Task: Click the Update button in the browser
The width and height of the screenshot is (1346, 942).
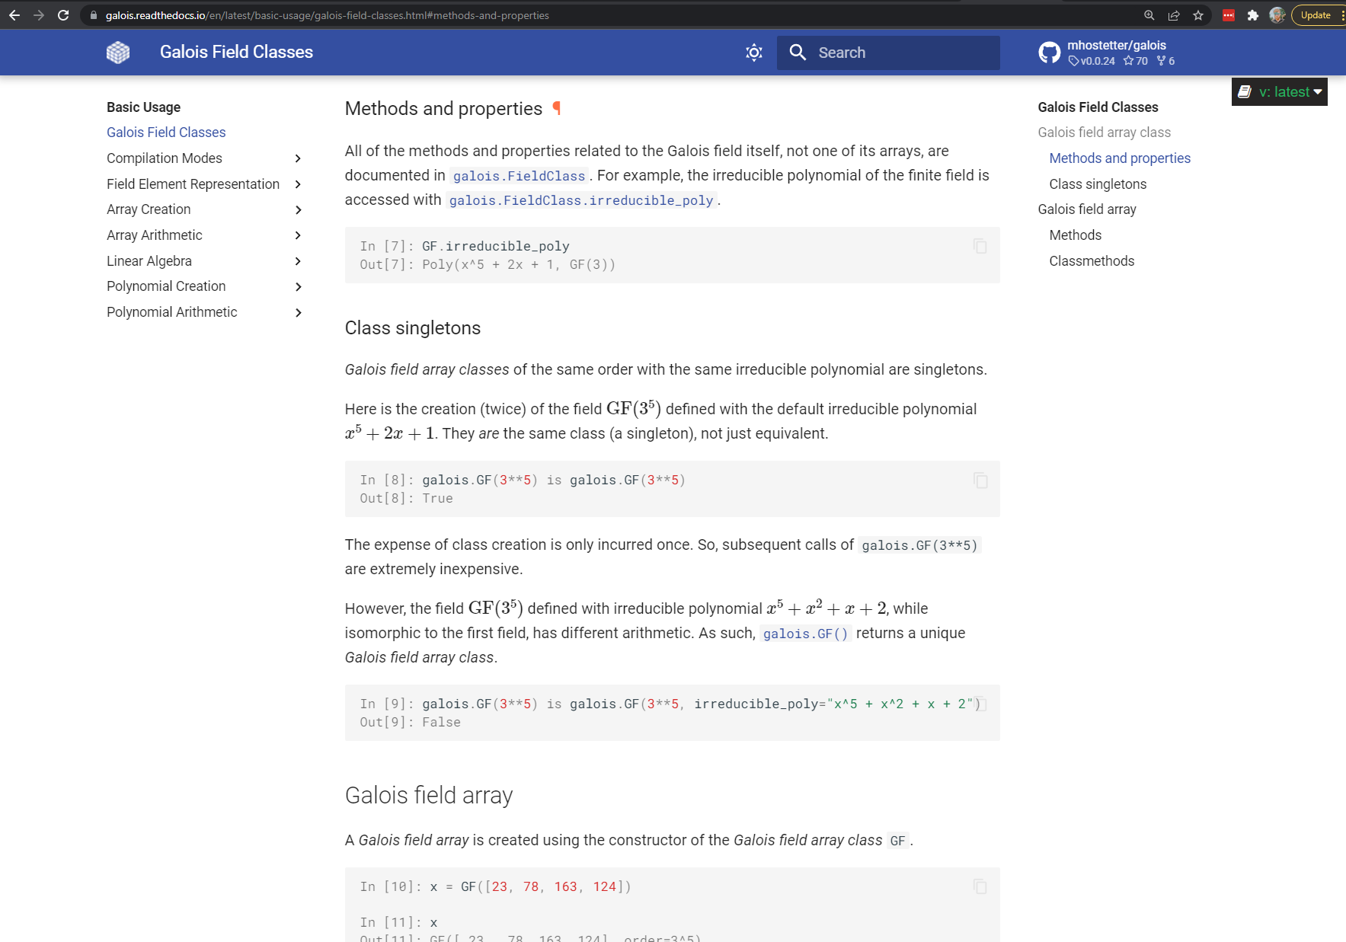Action: point(1316,14)
